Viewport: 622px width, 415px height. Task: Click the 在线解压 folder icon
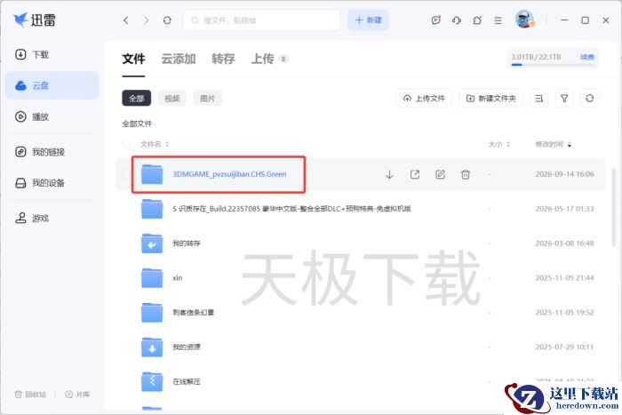(152, 381)
